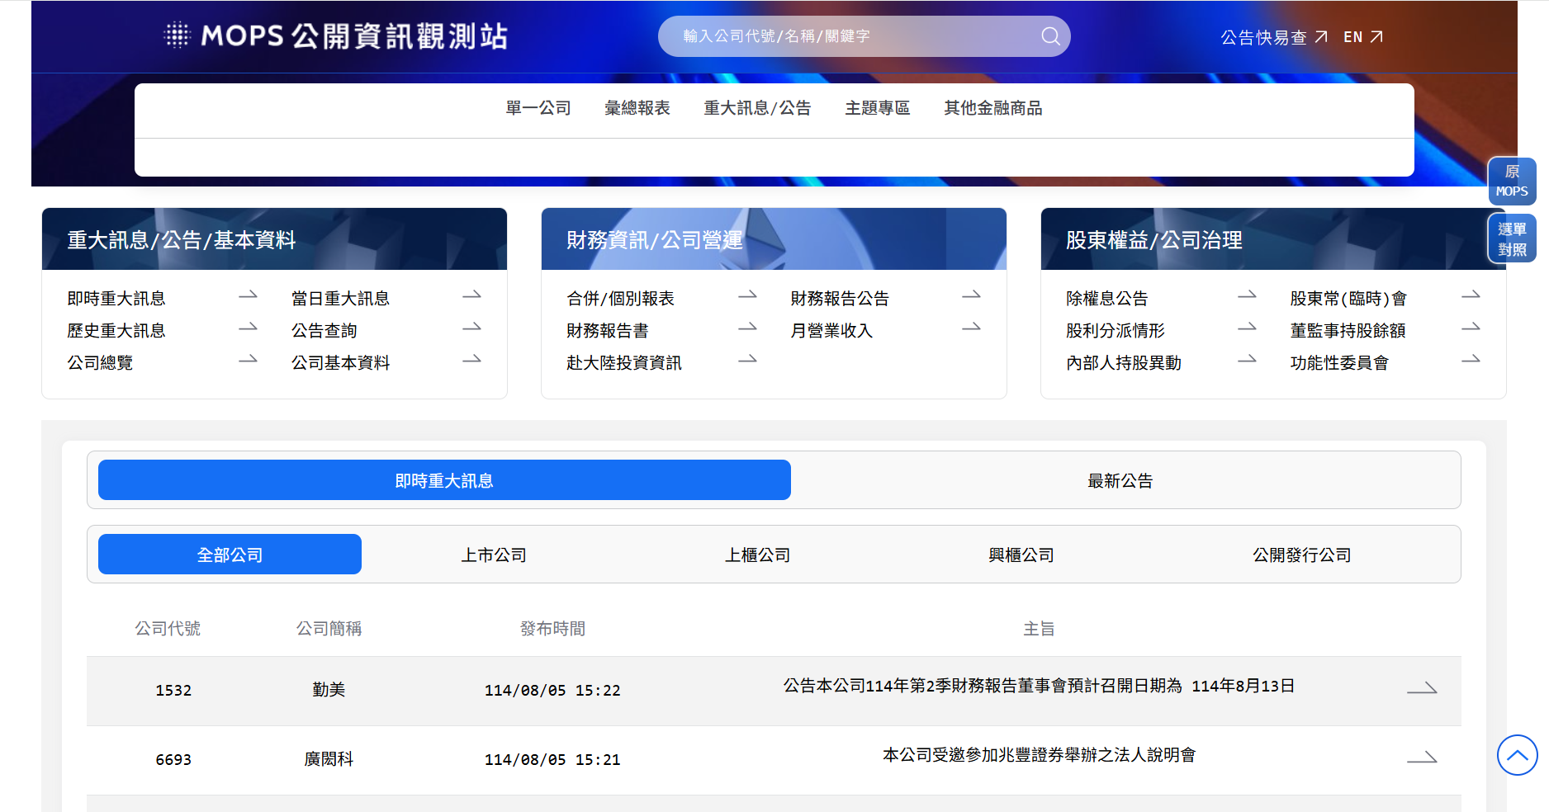
Task: Click 股東權益/公司治理 card header
Action: coord(1273,239)
